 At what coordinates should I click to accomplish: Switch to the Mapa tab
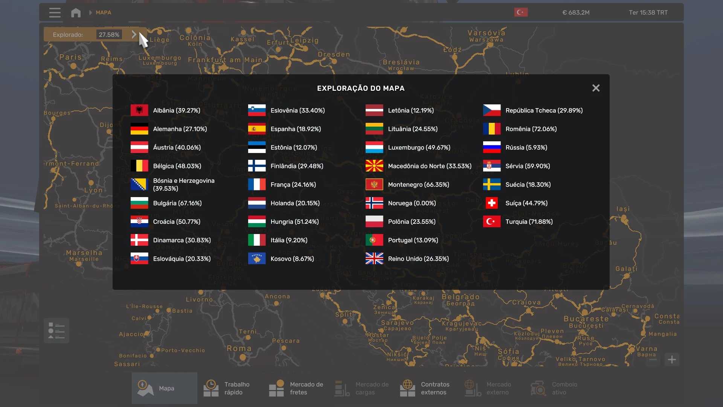pyautogui.click(x=164, y=388)
